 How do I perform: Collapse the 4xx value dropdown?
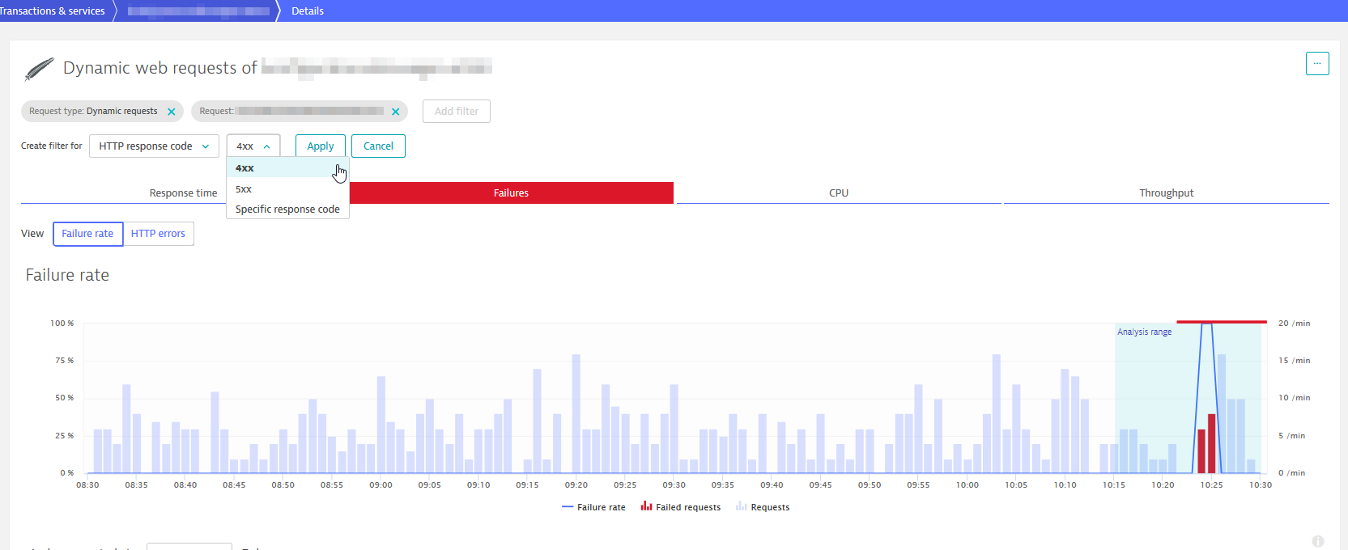[x=253, y=146]
